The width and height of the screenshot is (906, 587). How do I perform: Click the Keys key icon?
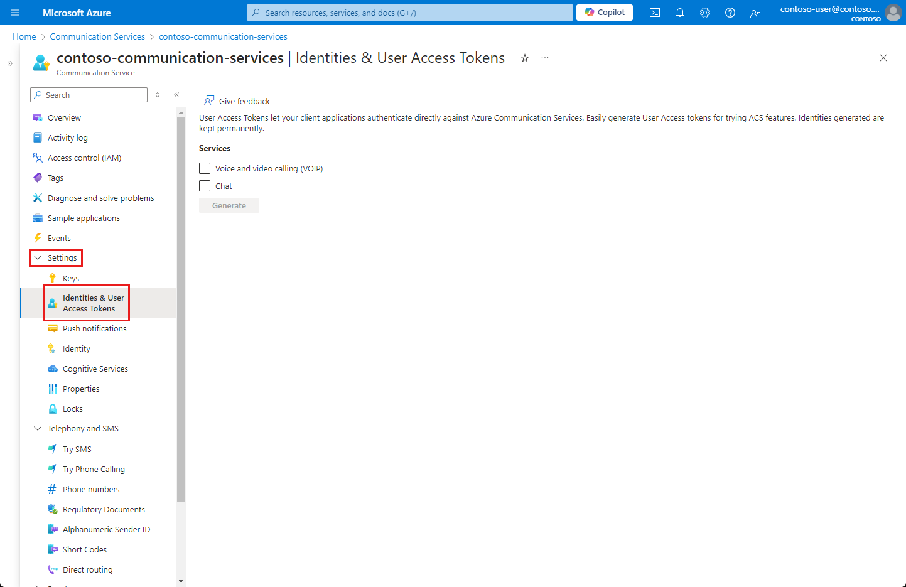53,278
